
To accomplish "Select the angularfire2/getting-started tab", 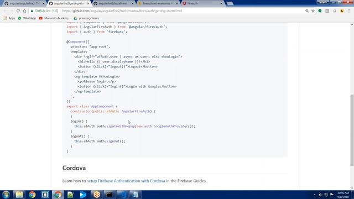I will [x=69, y=3].
